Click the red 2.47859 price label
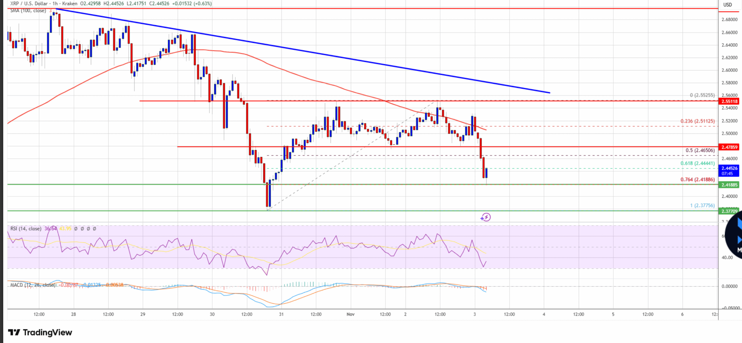This screenshot has width=742, height=343. coord(729,147)
